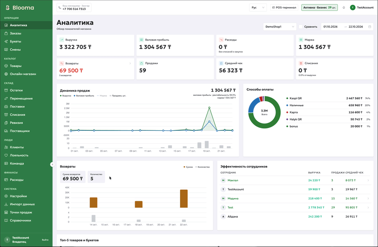Click the Blooma logo icon
This screenshot has height=247, width=378.
[x=8, y=8]
